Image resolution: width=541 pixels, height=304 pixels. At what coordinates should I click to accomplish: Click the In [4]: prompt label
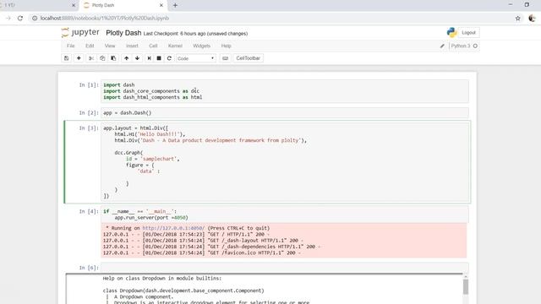pyautogui.click(x=89, y=211)
